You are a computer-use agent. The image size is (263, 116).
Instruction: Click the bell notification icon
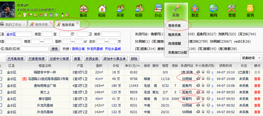click(35, 15)
